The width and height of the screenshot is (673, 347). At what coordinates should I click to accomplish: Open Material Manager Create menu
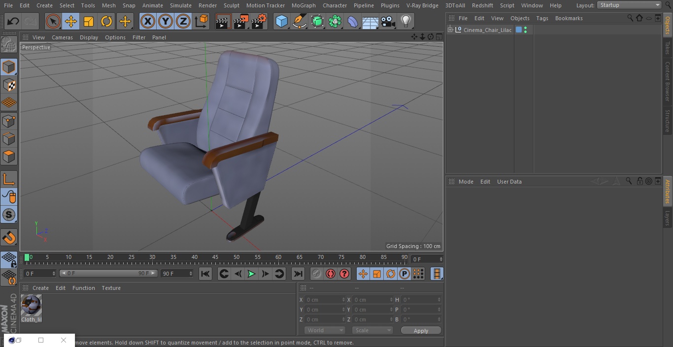40,288
